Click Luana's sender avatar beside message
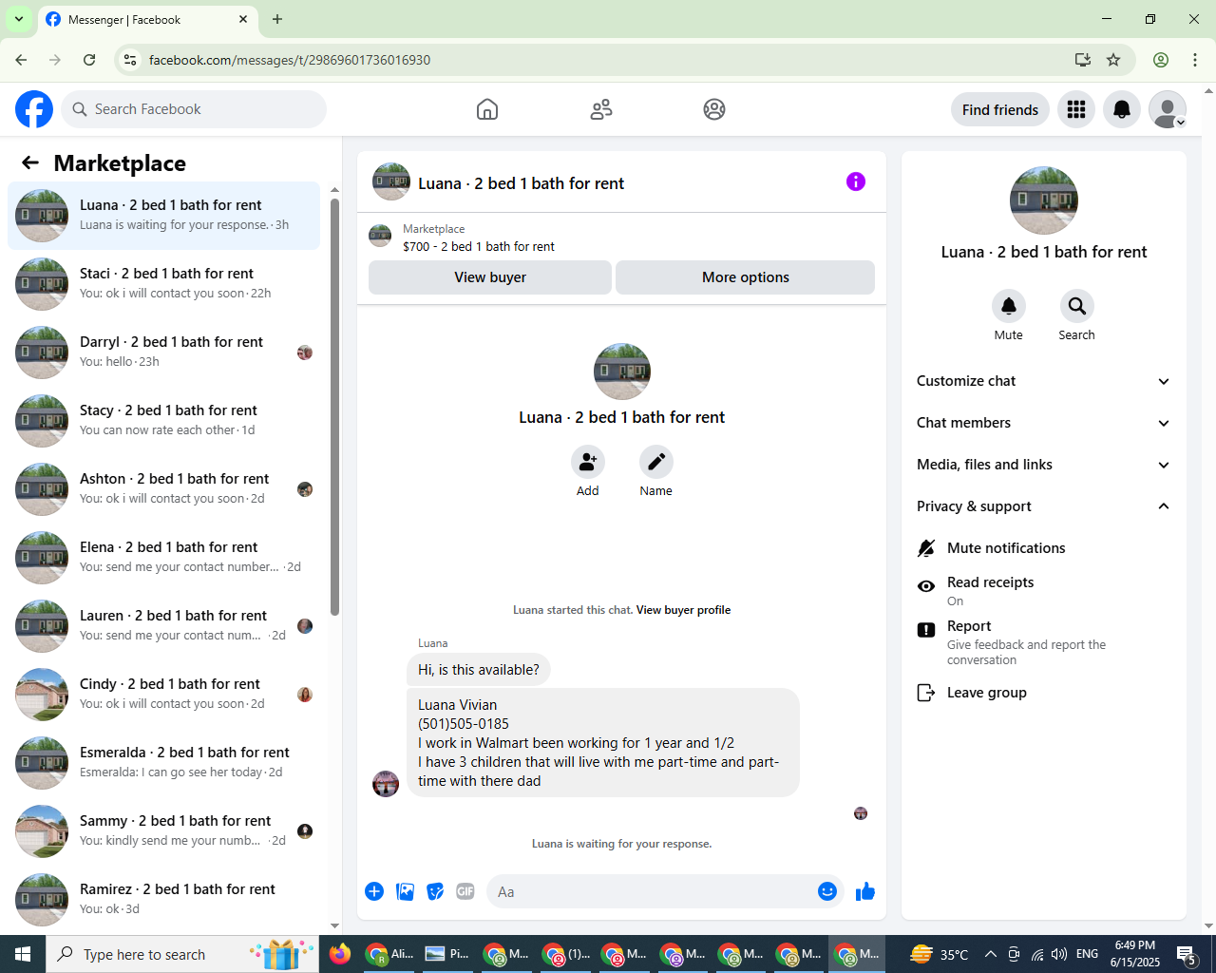This screenshot has height=973, width=1216. point(386,784)
